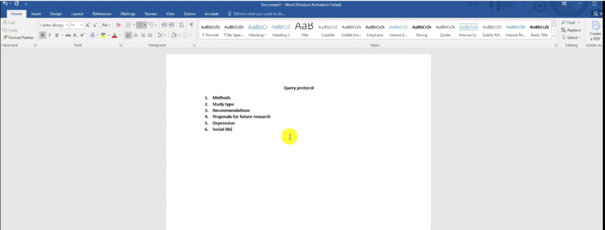
Task: Apply red font color
Action: click(114, 35)
